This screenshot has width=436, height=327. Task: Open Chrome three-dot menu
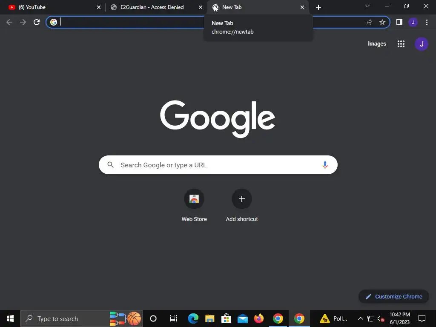pos(427,22)
